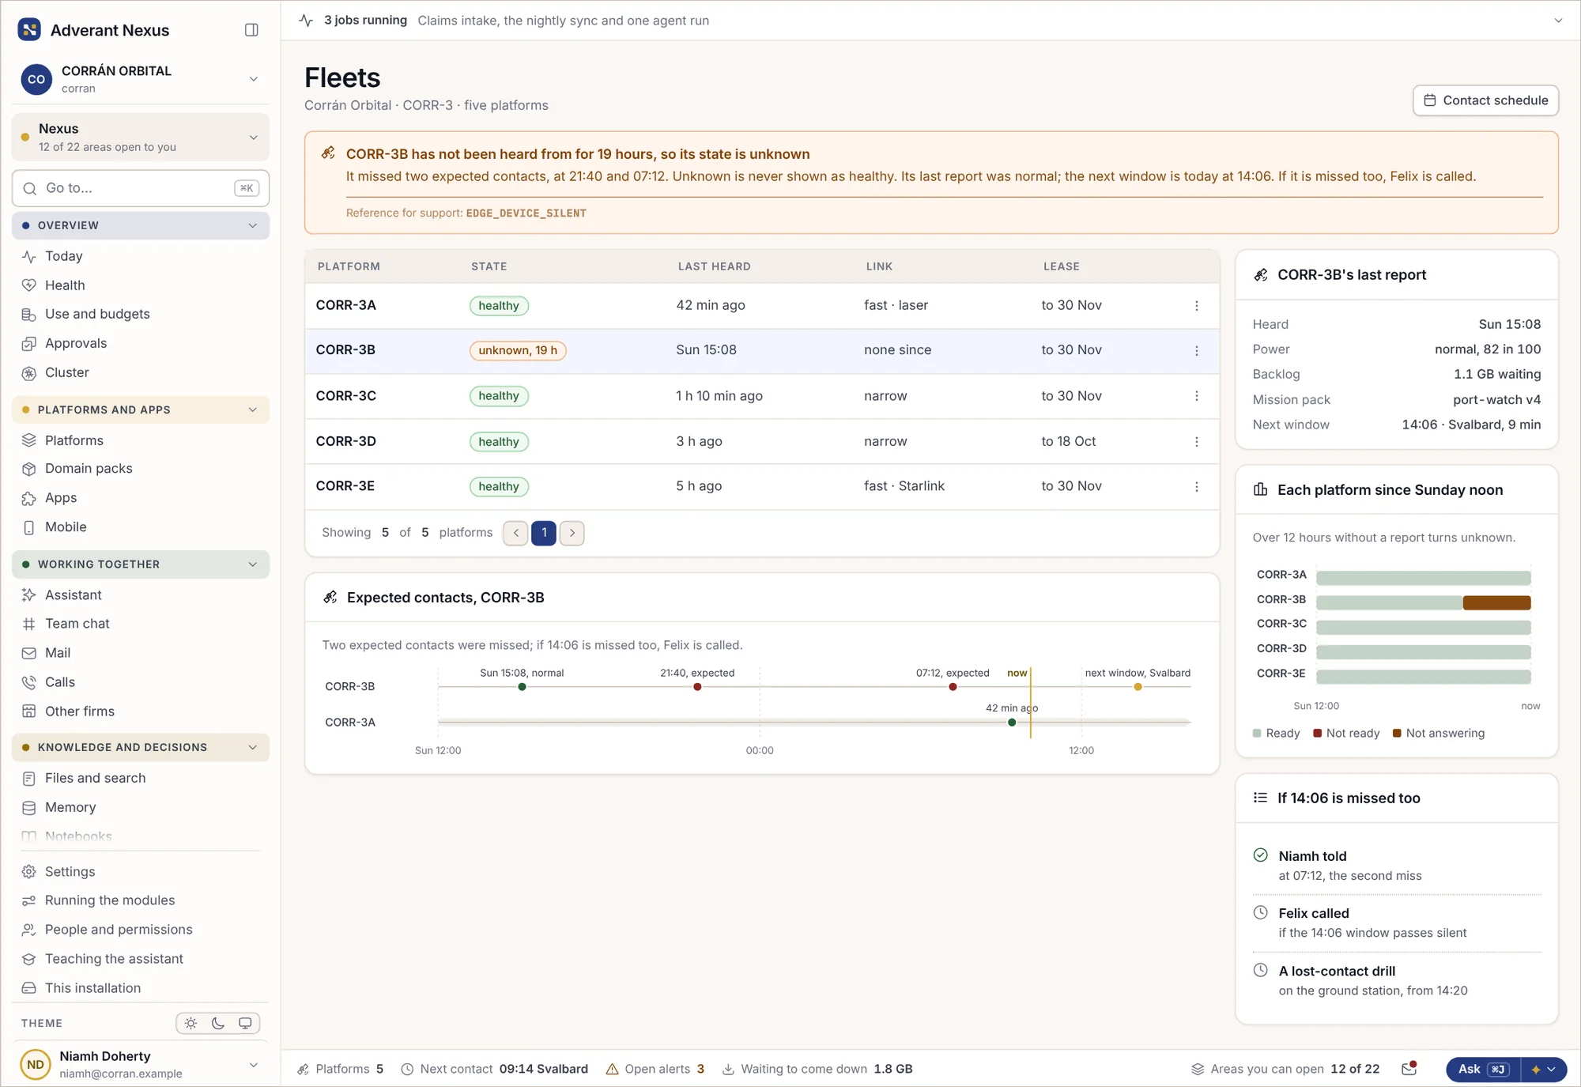Image resolution: width=1581 pixels, height=1087 pixels.
Task: Expand the running jobs banner chevron
Action: (1558, 21)
